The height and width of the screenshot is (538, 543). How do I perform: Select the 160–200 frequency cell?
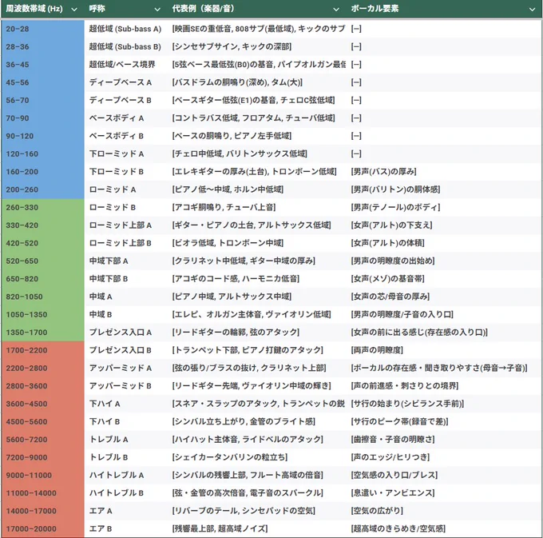43,172
